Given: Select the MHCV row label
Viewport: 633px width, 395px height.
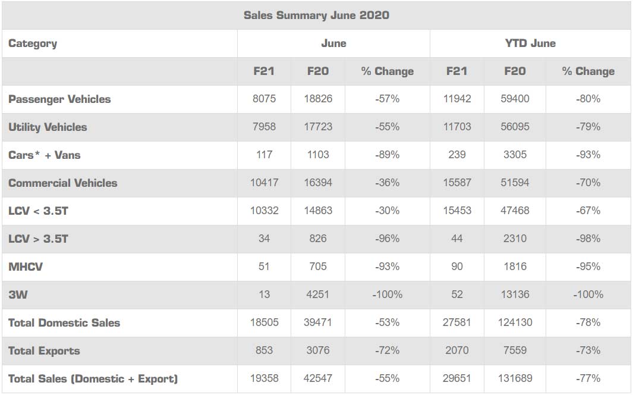Looking at the screenshot, I should click(x=26, y=267).
